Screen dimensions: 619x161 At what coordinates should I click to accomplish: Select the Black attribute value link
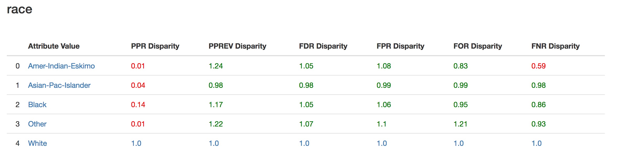click(x=37, y=105)
